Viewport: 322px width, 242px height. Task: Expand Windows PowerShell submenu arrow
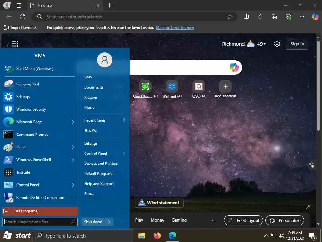[x=73, y=160]
